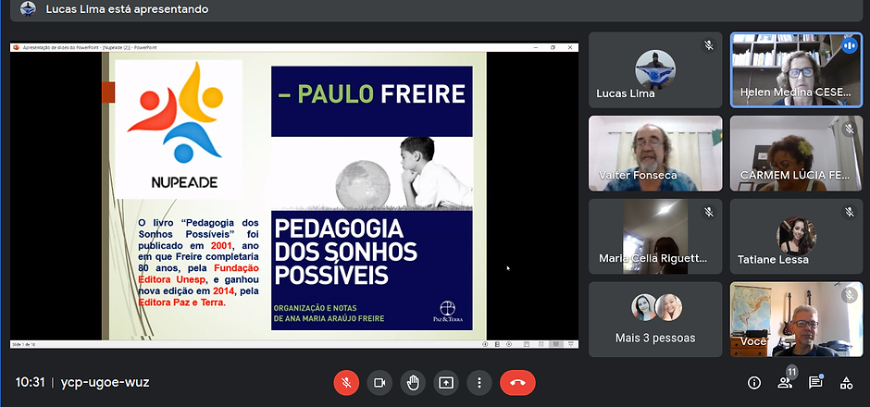Select the Maria Celia Riguett video tile
The height and width of the screenshot is (407, 870).
point(655,236)
